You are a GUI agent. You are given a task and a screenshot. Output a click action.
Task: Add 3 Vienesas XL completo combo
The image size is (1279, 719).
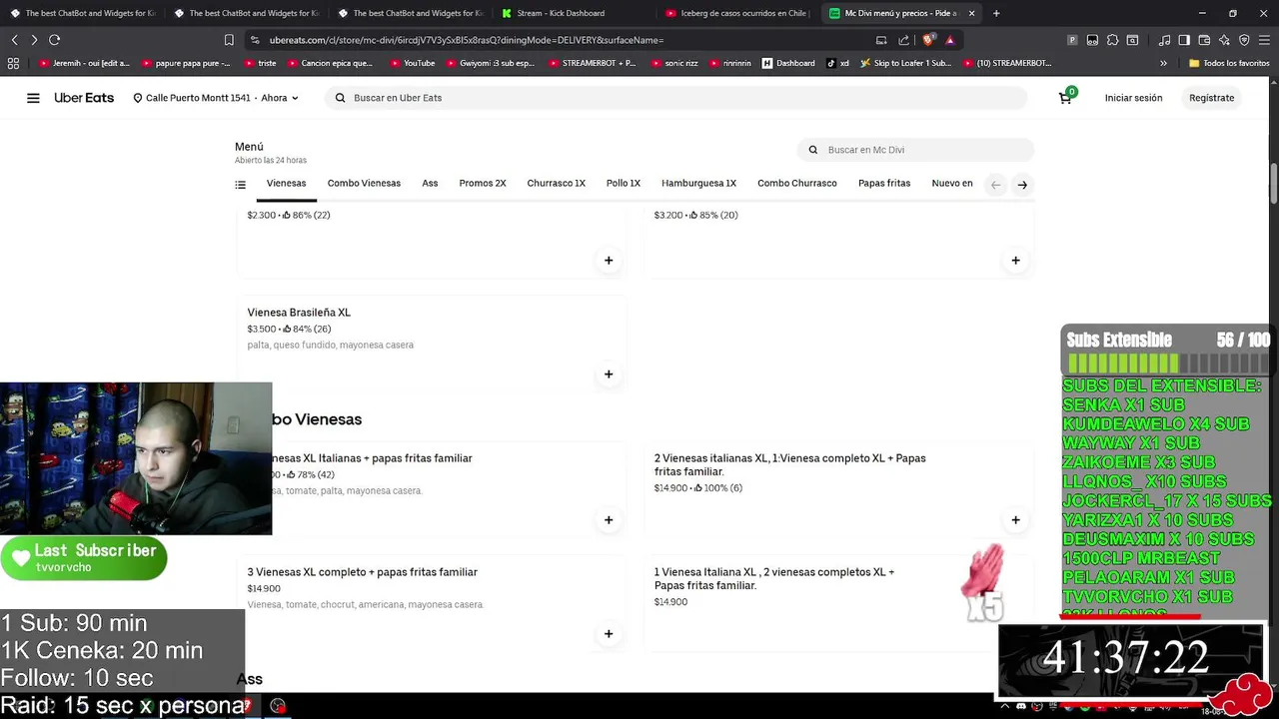(609, 634)
